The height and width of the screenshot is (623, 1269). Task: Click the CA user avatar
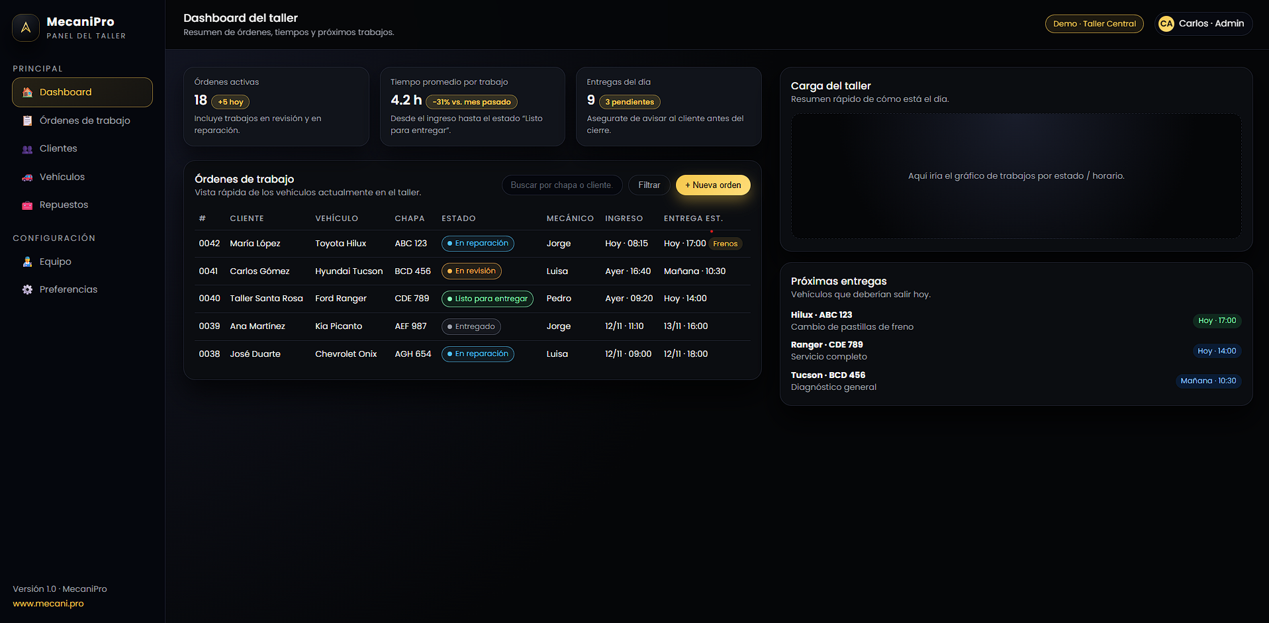pyautogui.click(x=1166, y=24)
